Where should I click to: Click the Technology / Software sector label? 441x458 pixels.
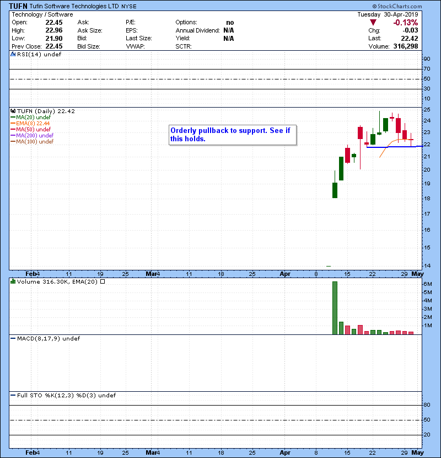[x=42, y=14]
